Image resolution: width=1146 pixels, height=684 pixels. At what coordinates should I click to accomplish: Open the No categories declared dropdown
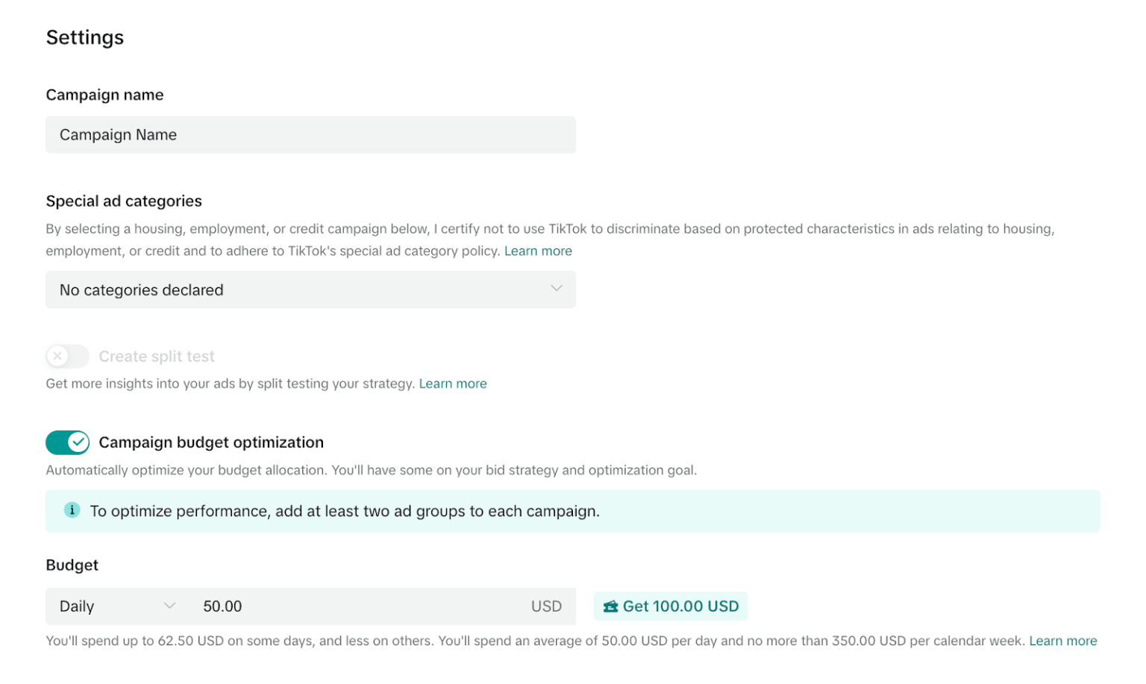310,290
